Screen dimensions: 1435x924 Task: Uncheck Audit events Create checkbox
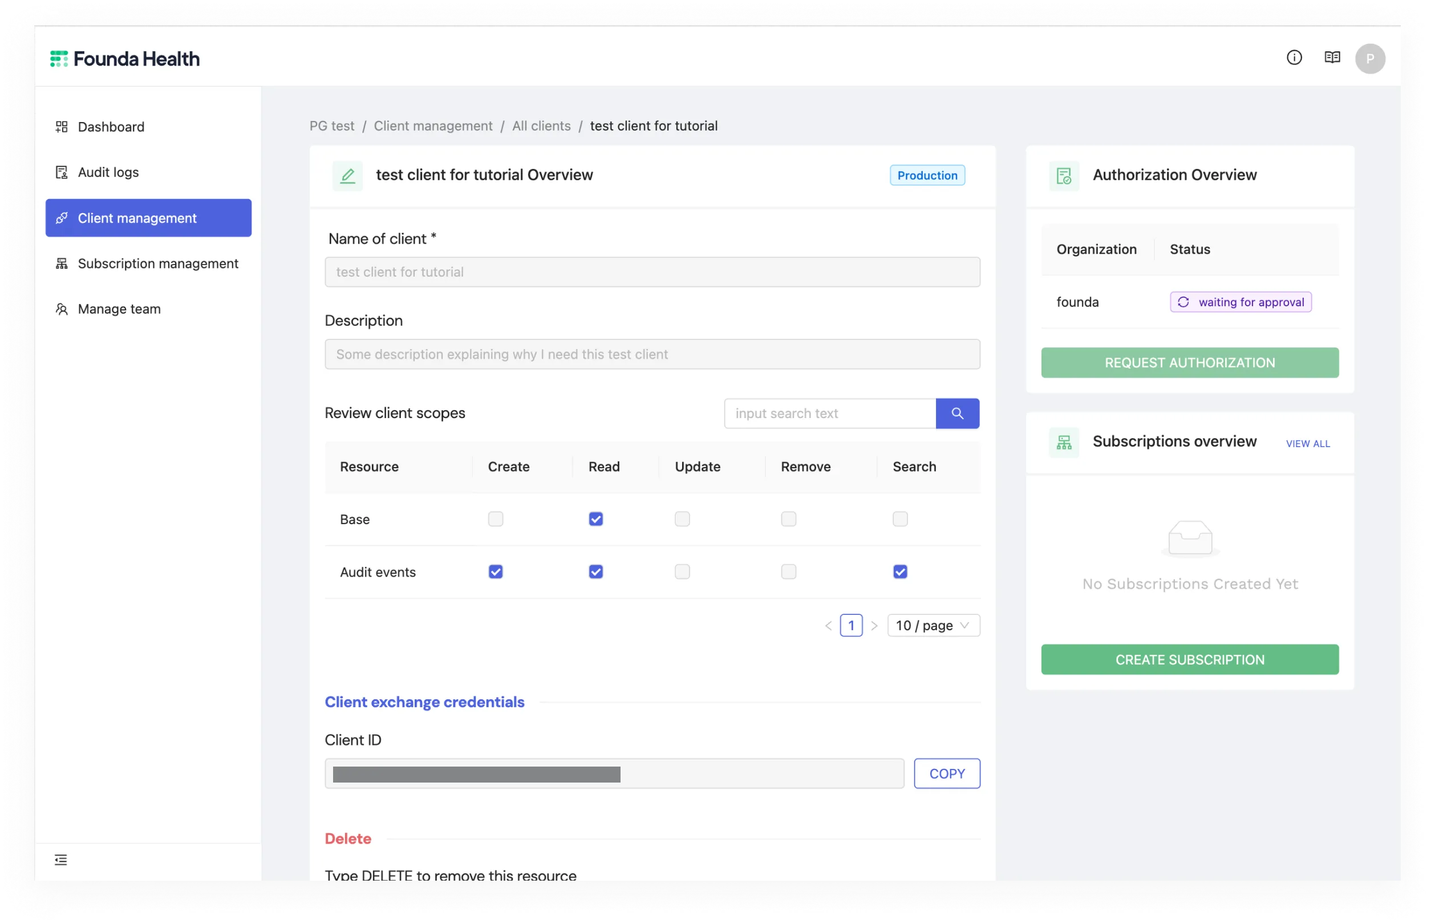496,572
